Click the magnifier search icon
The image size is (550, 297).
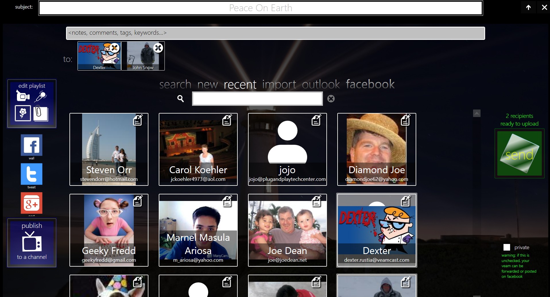[181, 99]
